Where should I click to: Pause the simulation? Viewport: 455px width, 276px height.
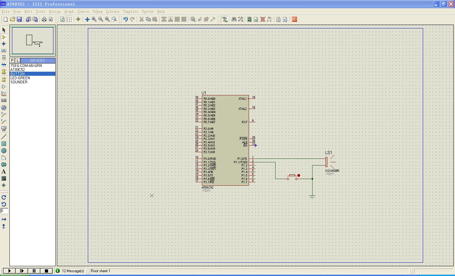34,271
